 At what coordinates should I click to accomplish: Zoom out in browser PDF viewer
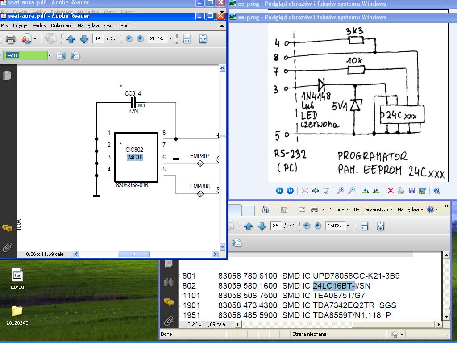(307, 226)
